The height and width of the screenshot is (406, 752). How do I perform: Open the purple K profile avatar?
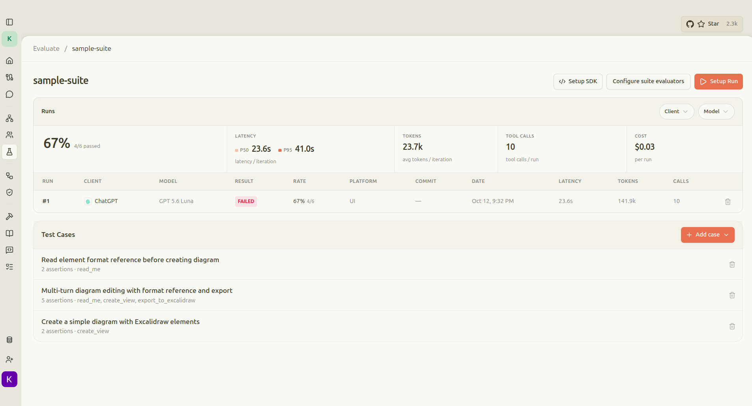coord(9,379)
